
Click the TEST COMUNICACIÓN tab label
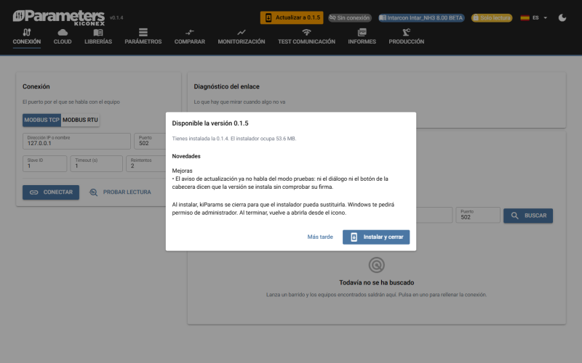pos(306,42)
